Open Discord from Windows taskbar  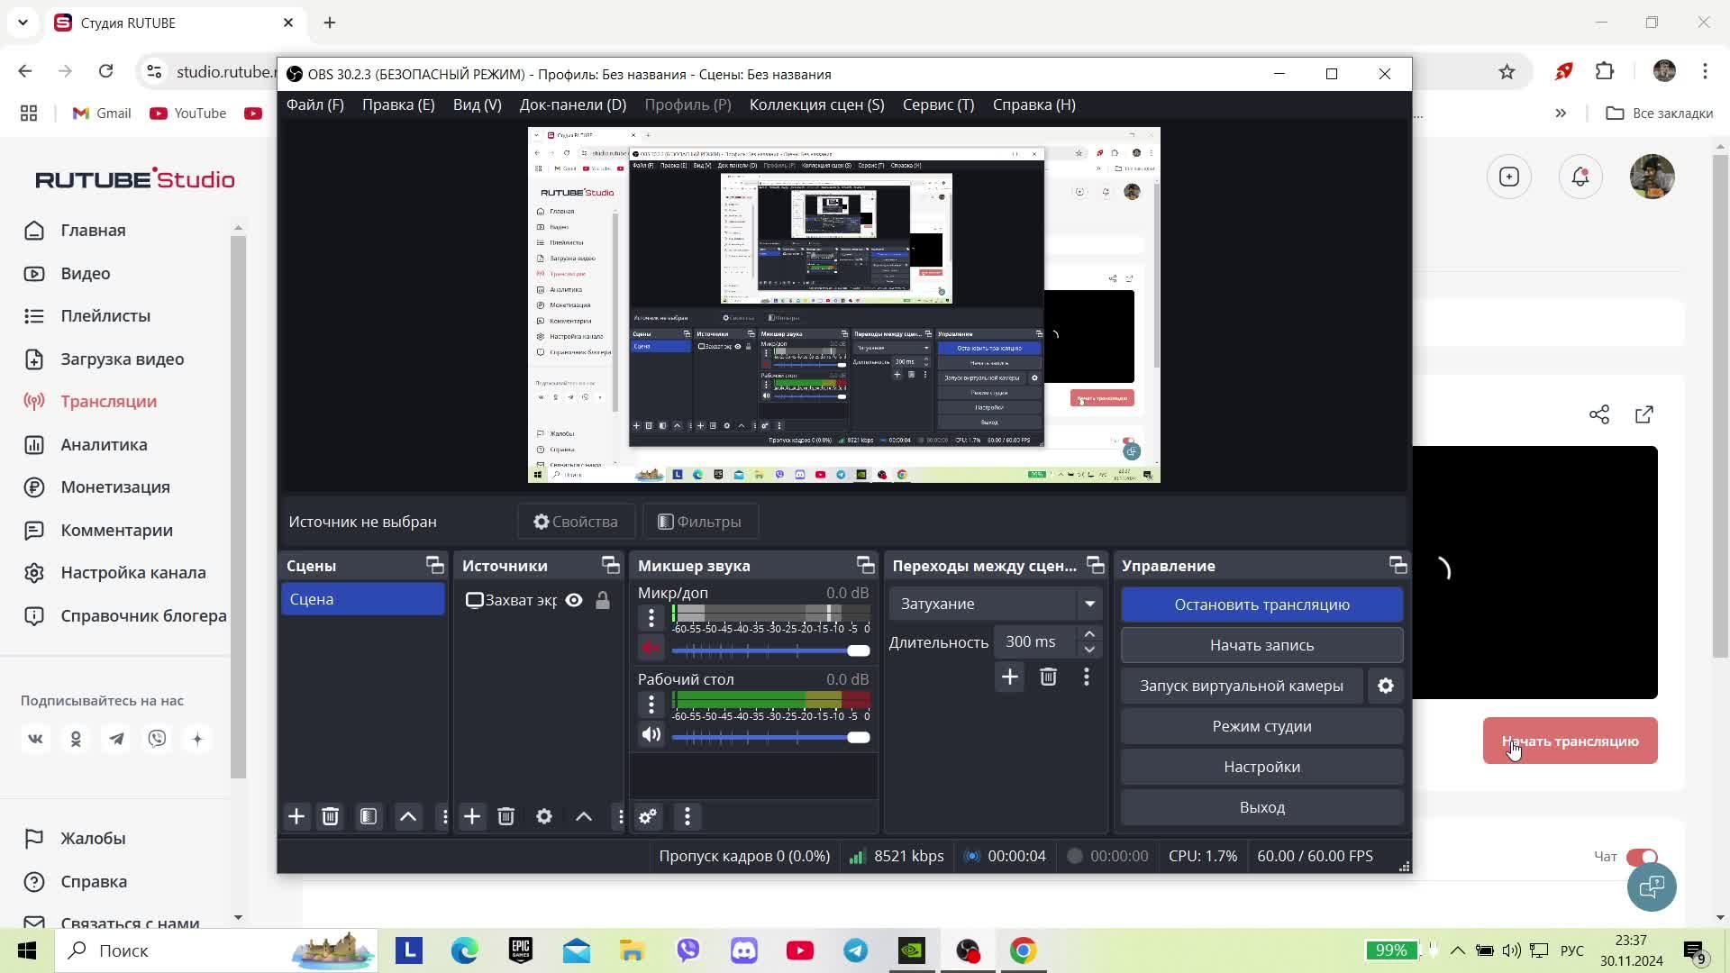tap(744, 950)
